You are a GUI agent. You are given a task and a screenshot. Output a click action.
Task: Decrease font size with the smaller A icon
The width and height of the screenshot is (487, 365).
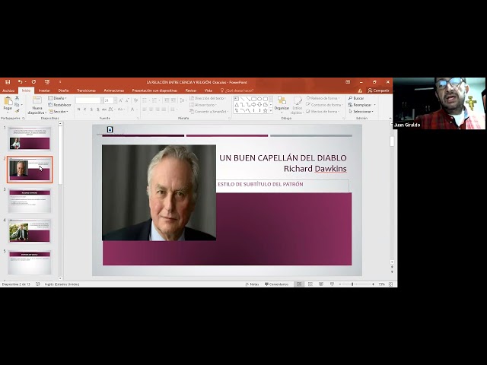127,100
